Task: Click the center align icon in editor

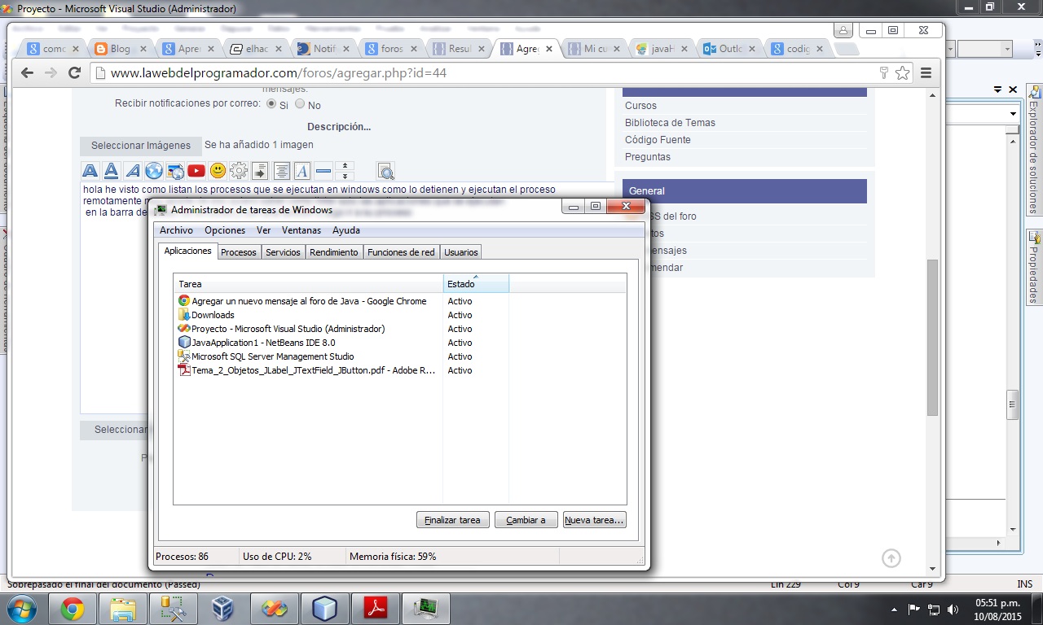Action: [281, 171]
